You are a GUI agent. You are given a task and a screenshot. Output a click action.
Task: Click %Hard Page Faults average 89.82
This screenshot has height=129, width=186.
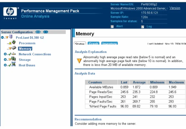(x=136, y=106)
